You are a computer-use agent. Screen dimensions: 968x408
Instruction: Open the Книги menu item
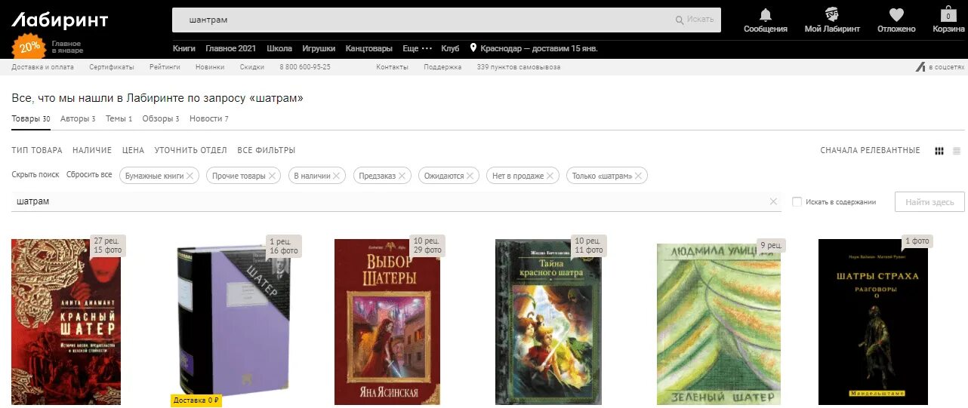point(184,48)
